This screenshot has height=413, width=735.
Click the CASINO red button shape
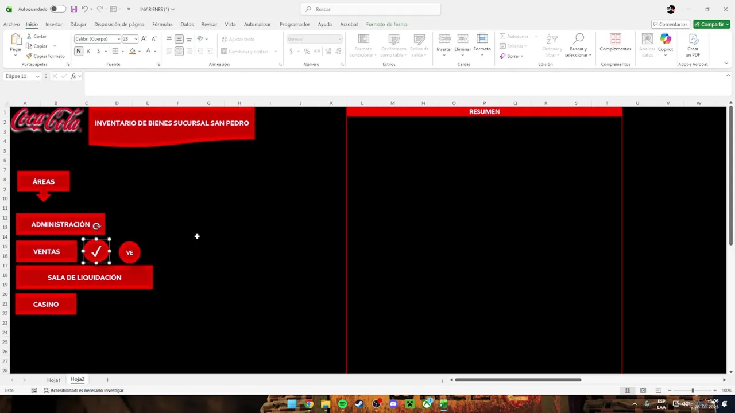point(46,304)
